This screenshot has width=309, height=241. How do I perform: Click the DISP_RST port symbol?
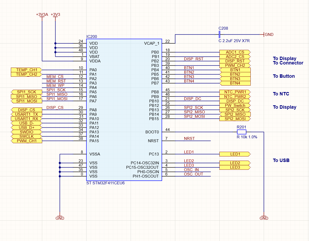235,61
